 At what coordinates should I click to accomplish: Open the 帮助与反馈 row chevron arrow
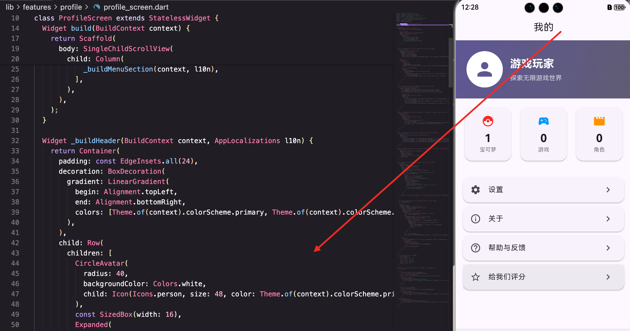608,248
